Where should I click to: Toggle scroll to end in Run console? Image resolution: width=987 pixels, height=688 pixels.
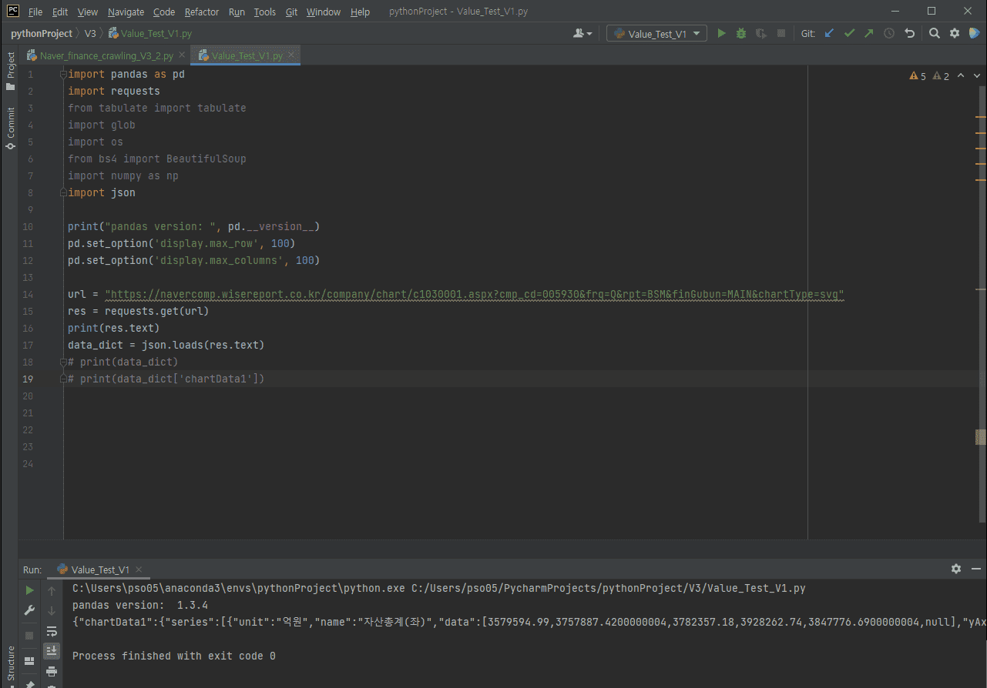pyautogui.click(x=52, y=651)
